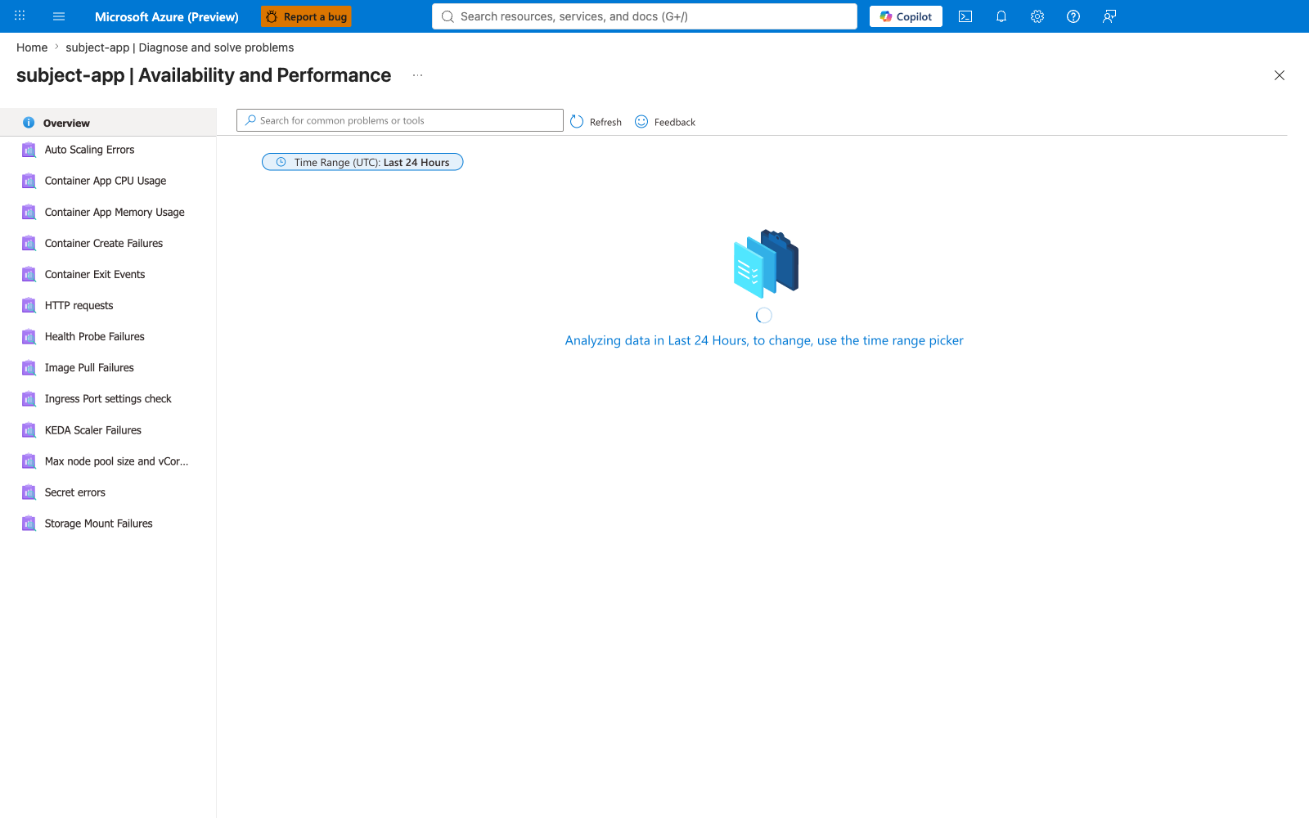The image size is (1309, 818).
Task: Open Copilot from the top bar
Action: click(x=906, y=16)
